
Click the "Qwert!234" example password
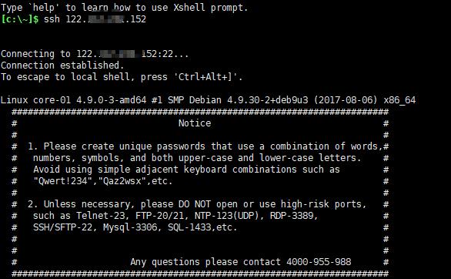click(x=60, y=181)
